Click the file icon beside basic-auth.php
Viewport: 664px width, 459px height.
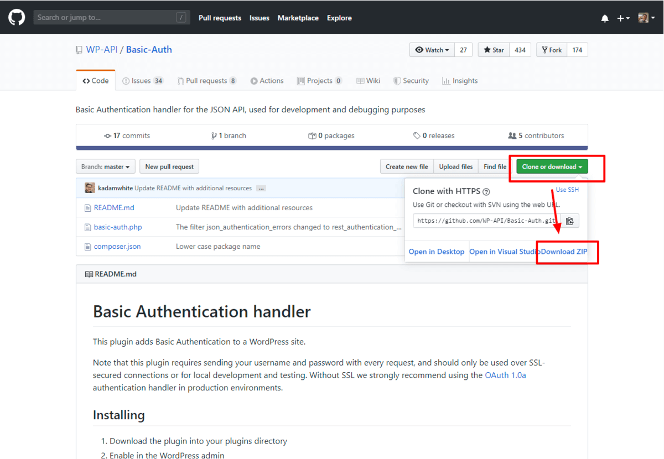(87, 227)
